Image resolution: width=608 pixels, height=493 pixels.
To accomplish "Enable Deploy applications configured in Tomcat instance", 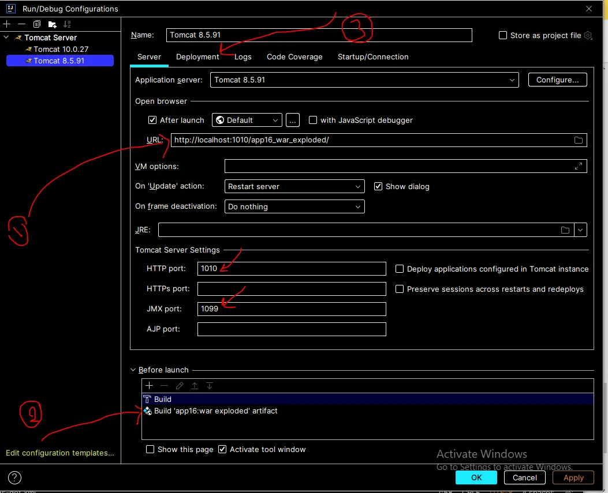I will (x=400, y=269).
